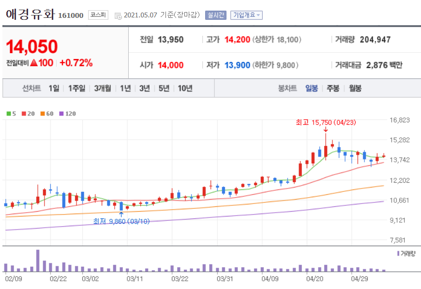Click the 거래량 204,947 value
Image resolution: width=421 pixels, height=289 pixels.
click(x=375, y=40)
